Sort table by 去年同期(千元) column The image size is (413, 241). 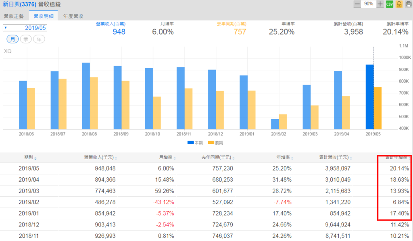pyautogui.click(x=218, y=158)
